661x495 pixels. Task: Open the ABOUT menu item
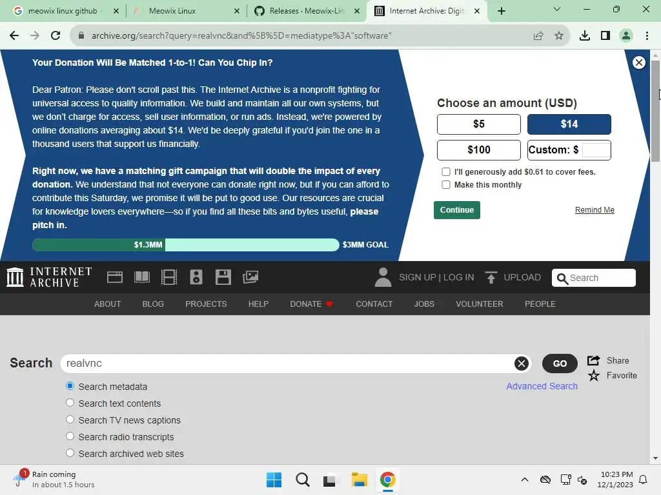pos(108,304)
